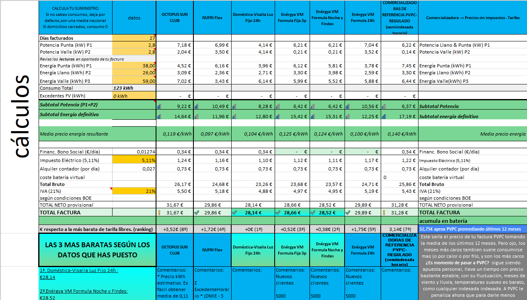Click exclamation icon in OCTOPUS TOTAL FACTURA cell
527x300 pixels.
point(159,212)
